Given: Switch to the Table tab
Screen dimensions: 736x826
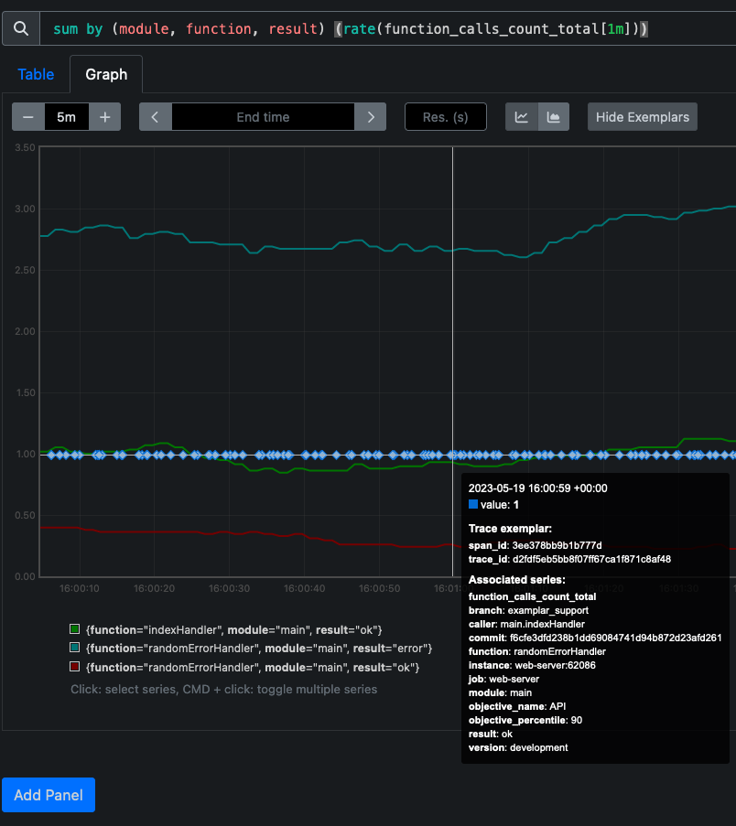Looking at the screenshot, I should click(x=36, y=74).
